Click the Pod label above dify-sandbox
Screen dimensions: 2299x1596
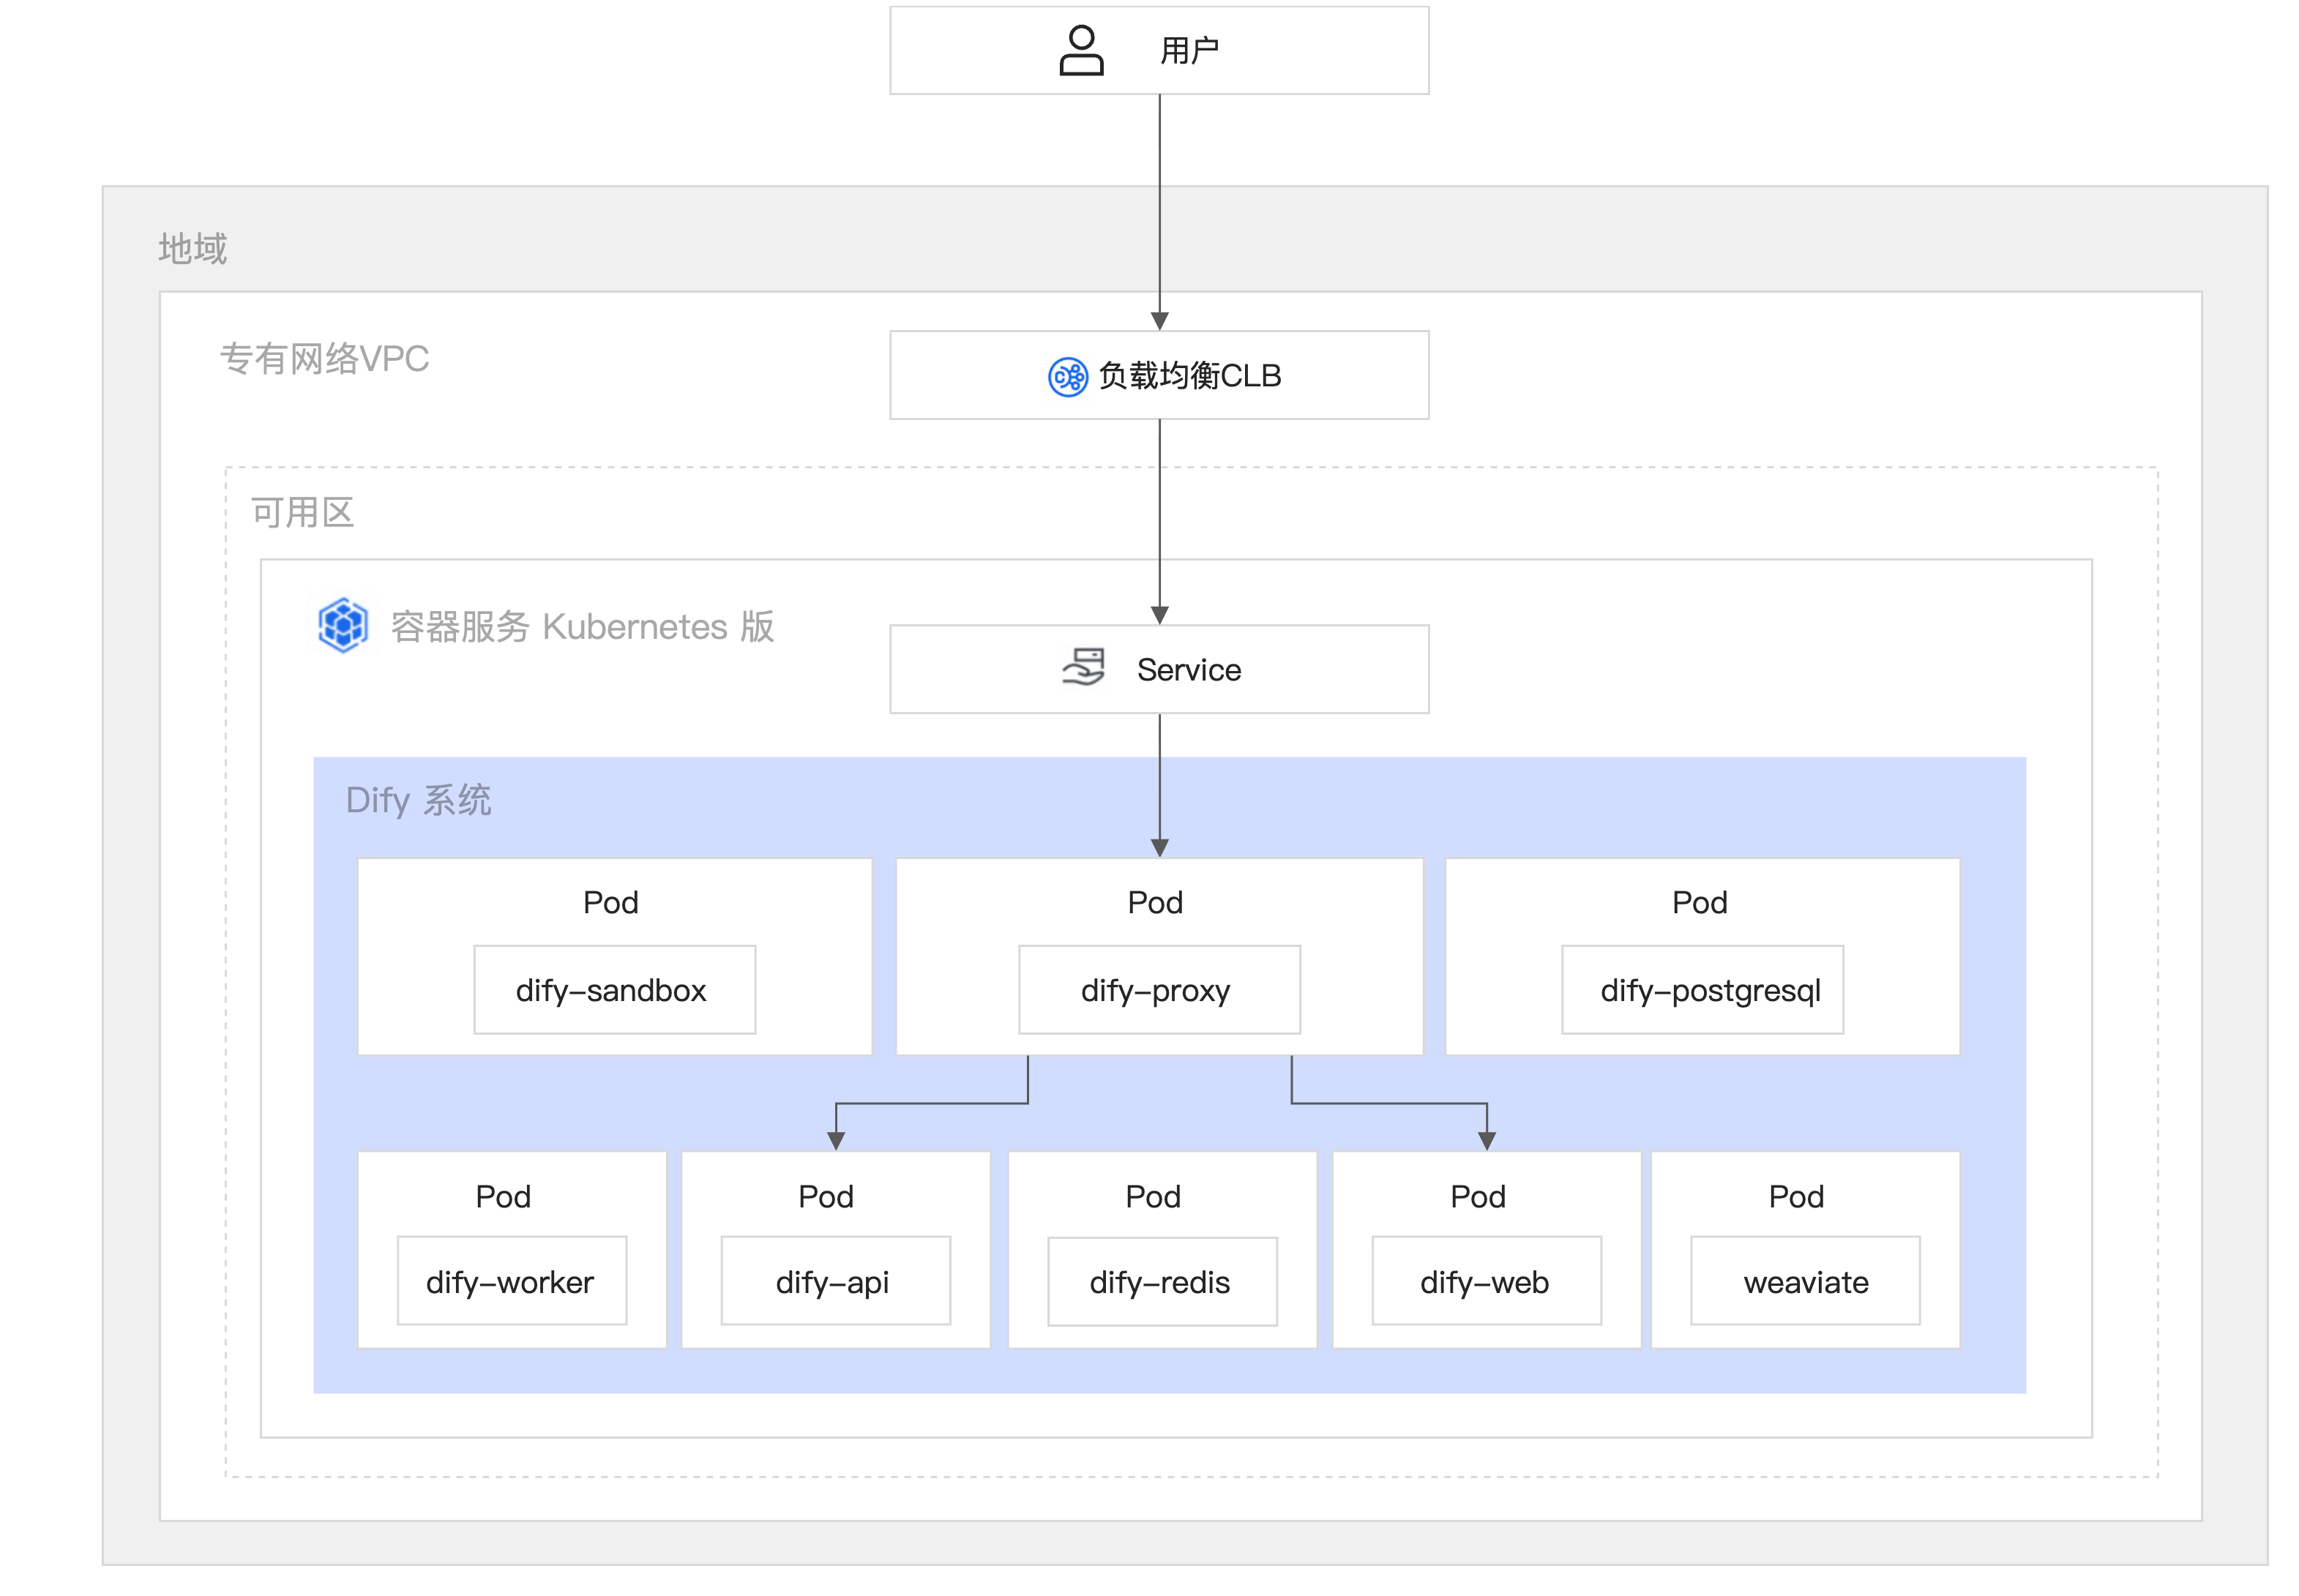pyautogui.click(x=611, y=903)
